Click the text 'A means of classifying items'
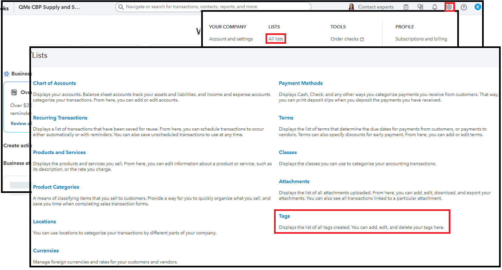The width and height of the screenshot is (502, 270). [152, 201]
